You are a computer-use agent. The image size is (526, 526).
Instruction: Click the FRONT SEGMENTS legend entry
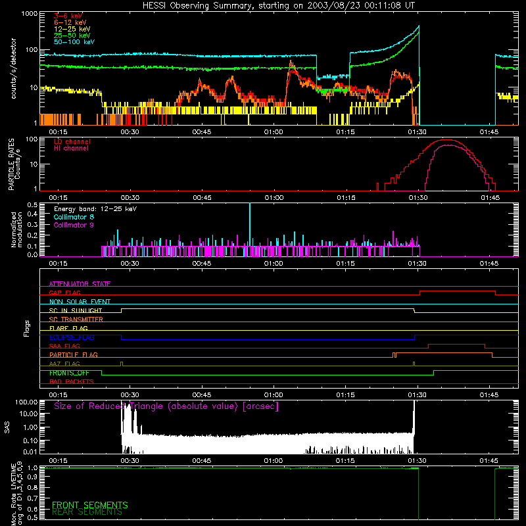tap(90, 505)
